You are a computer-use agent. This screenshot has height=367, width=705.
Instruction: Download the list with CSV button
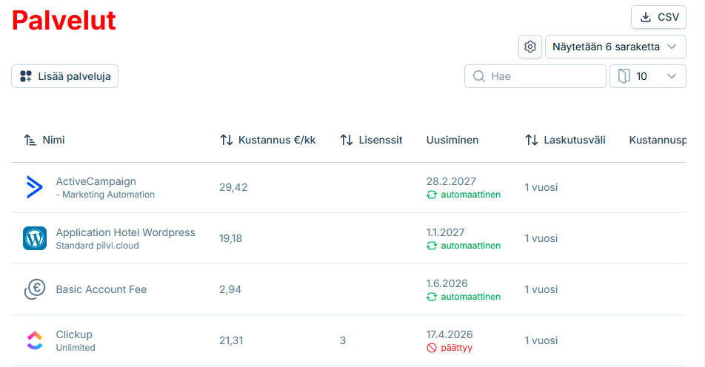click(x=658, y=17)
